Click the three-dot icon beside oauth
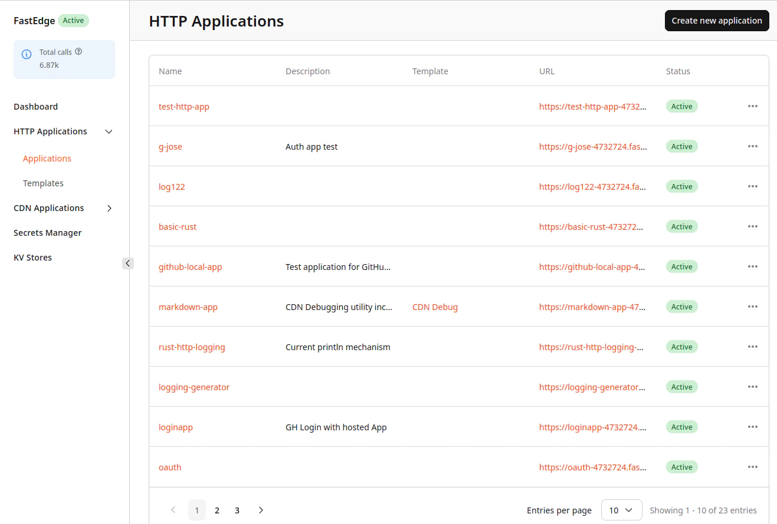 click(752, 467)
